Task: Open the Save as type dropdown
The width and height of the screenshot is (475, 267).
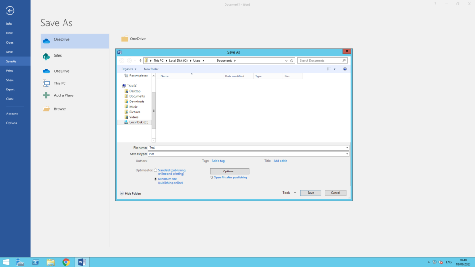Action: (347, 154)
